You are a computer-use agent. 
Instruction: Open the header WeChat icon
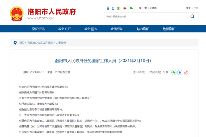131,8
